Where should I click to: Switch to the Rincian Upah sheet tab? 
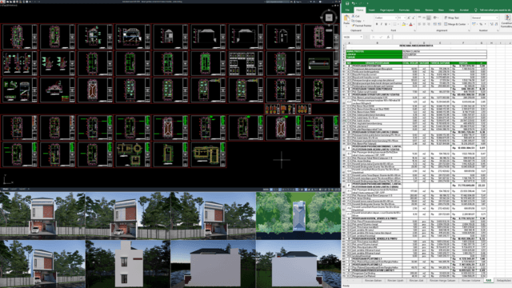point(395,281)
